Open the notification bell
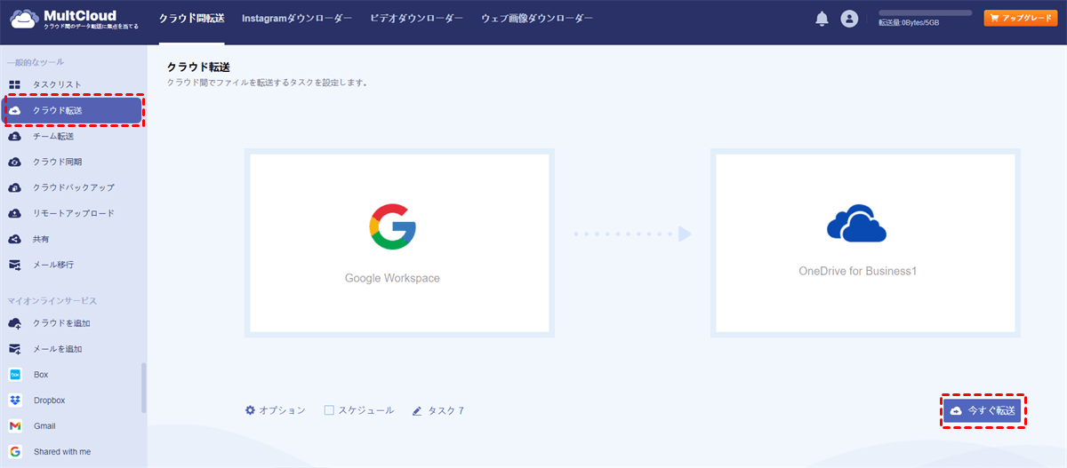The image size is (1067, 468). point(822,19)
